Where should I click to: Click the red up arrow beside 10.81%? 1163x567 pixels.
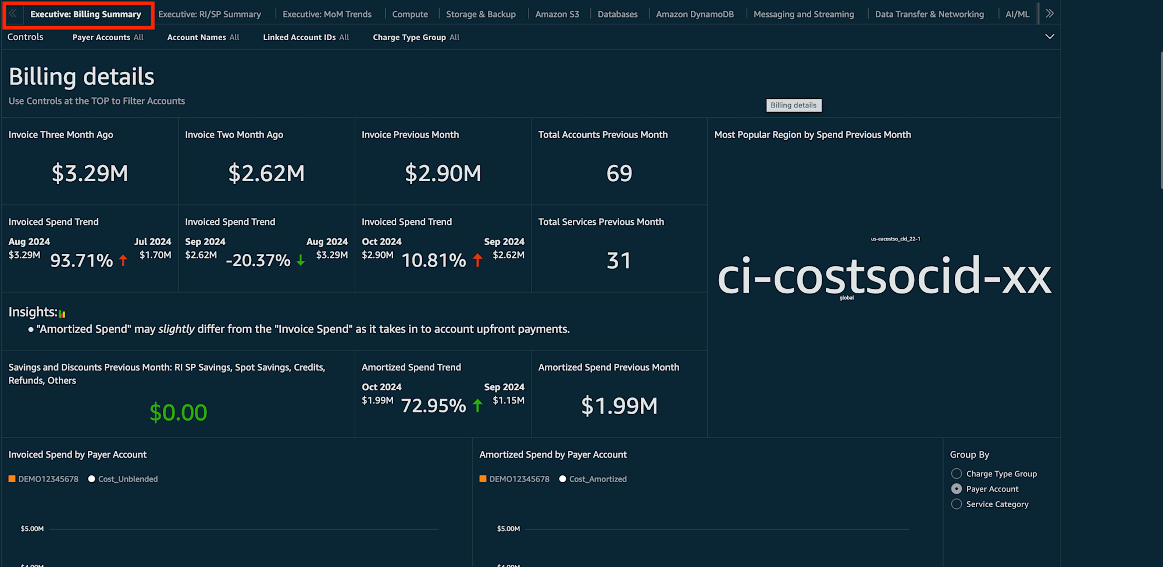pos(477,260)
